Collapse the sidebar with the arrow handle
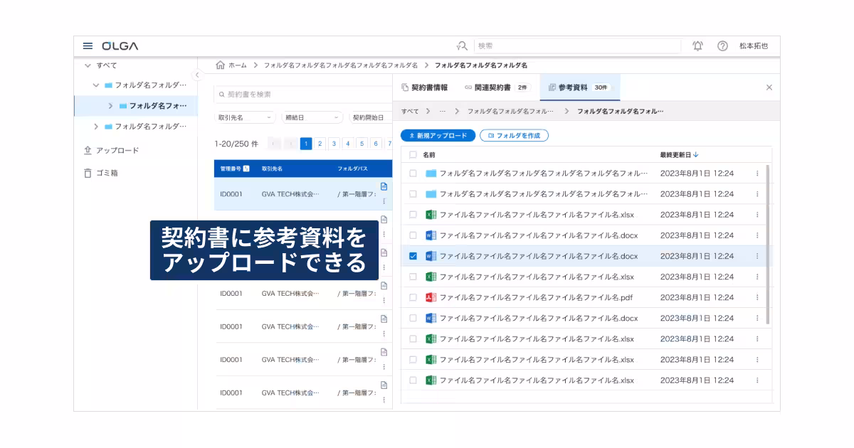 tap(198, 75)
